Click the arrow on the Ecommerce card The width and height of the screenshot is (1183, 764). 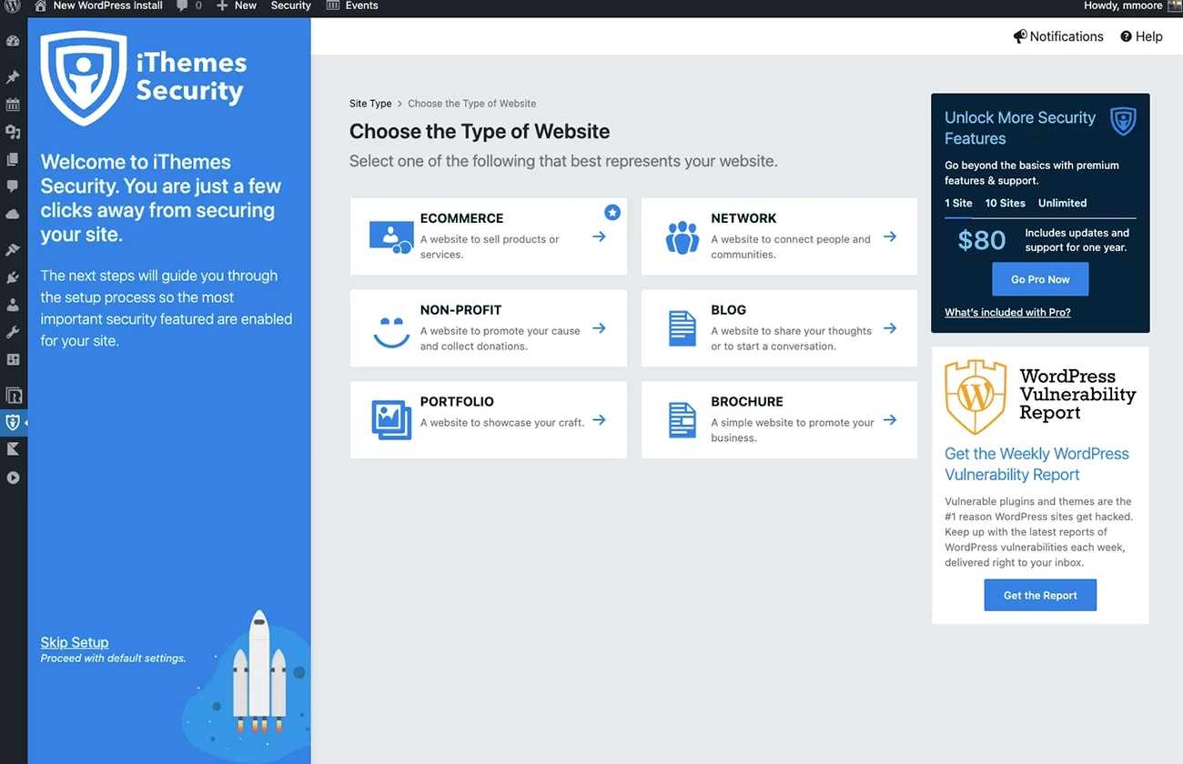tap(599, 236)
